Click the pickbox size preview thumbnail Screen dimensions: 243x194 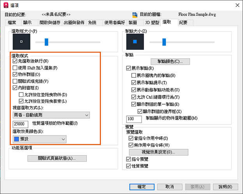21,42
